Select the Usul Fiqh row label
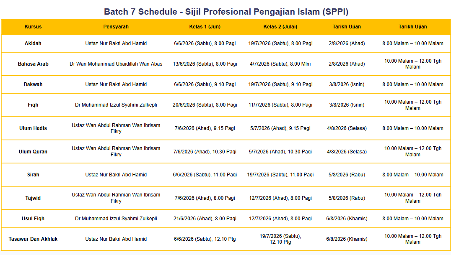451x255 pixels. coord(33,219)
